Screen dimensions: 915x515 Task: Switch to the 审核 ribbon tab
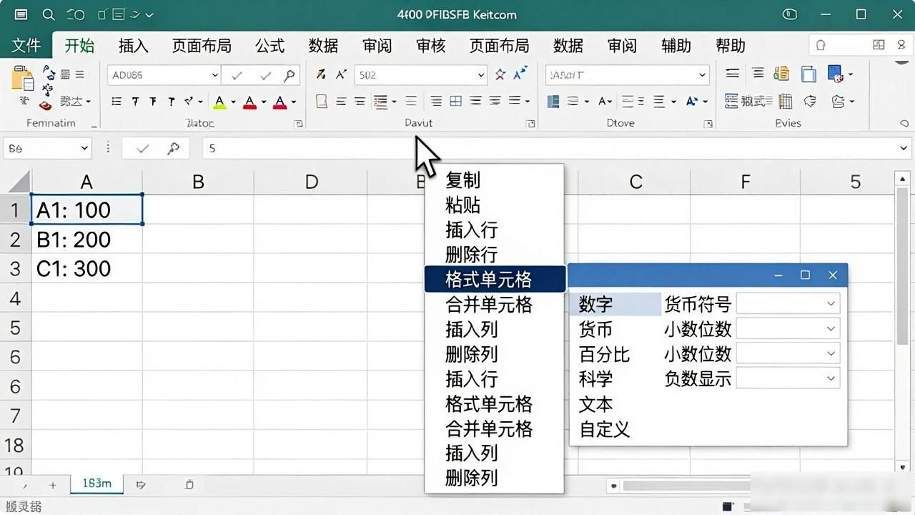431,46
